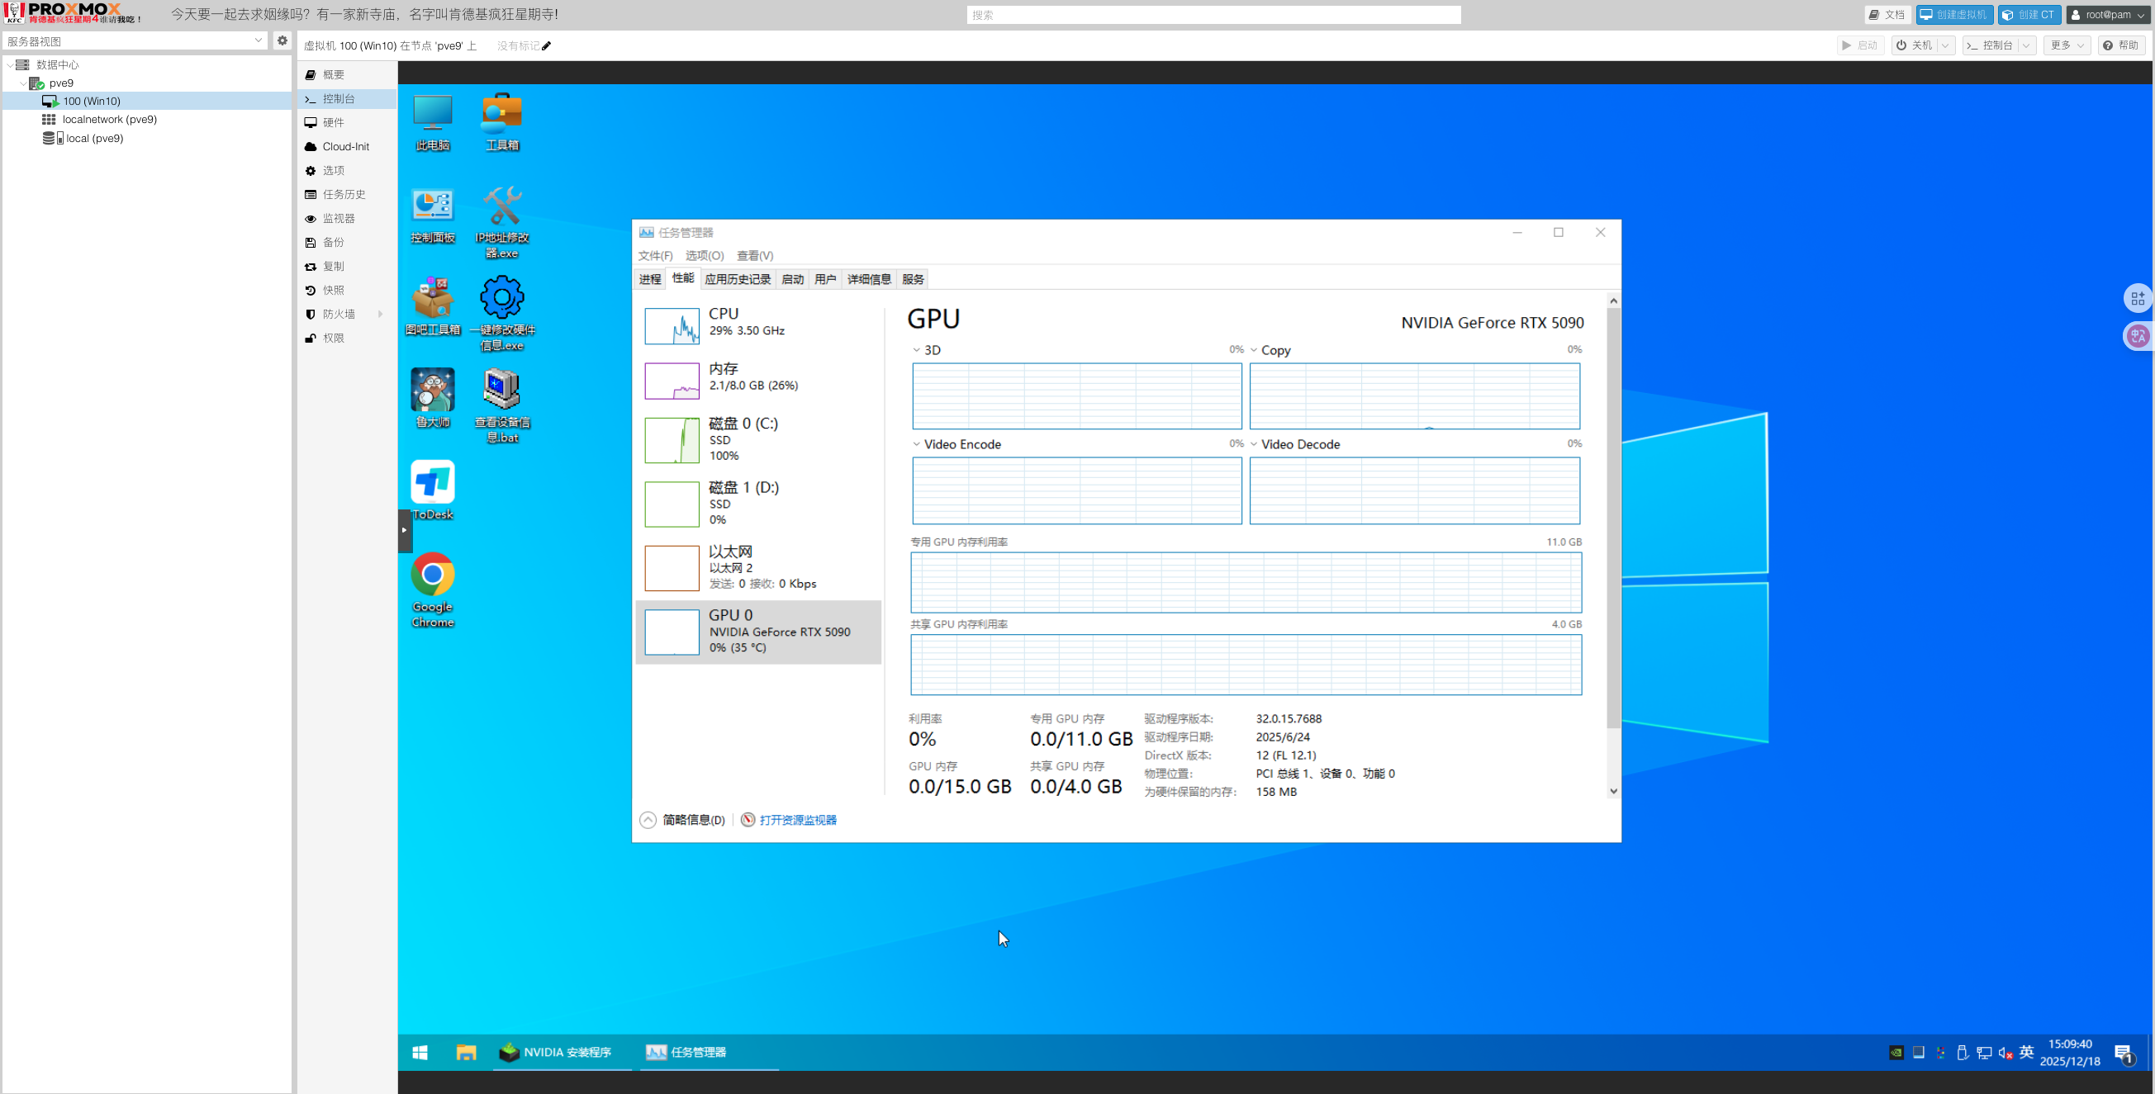Toggle the IME language indicator 英
The height and width of the screenshot is (1094, 2155).
2026,1052
